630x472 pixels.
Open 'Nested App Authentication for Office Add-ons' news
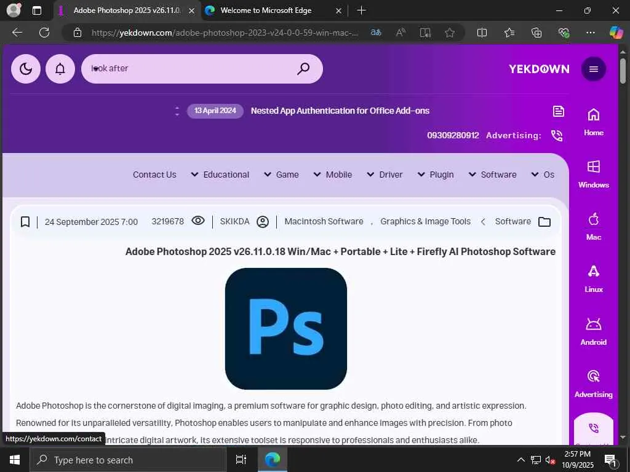(340, 111)
